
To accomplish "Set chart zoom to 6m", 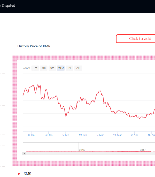I will 52,68.
